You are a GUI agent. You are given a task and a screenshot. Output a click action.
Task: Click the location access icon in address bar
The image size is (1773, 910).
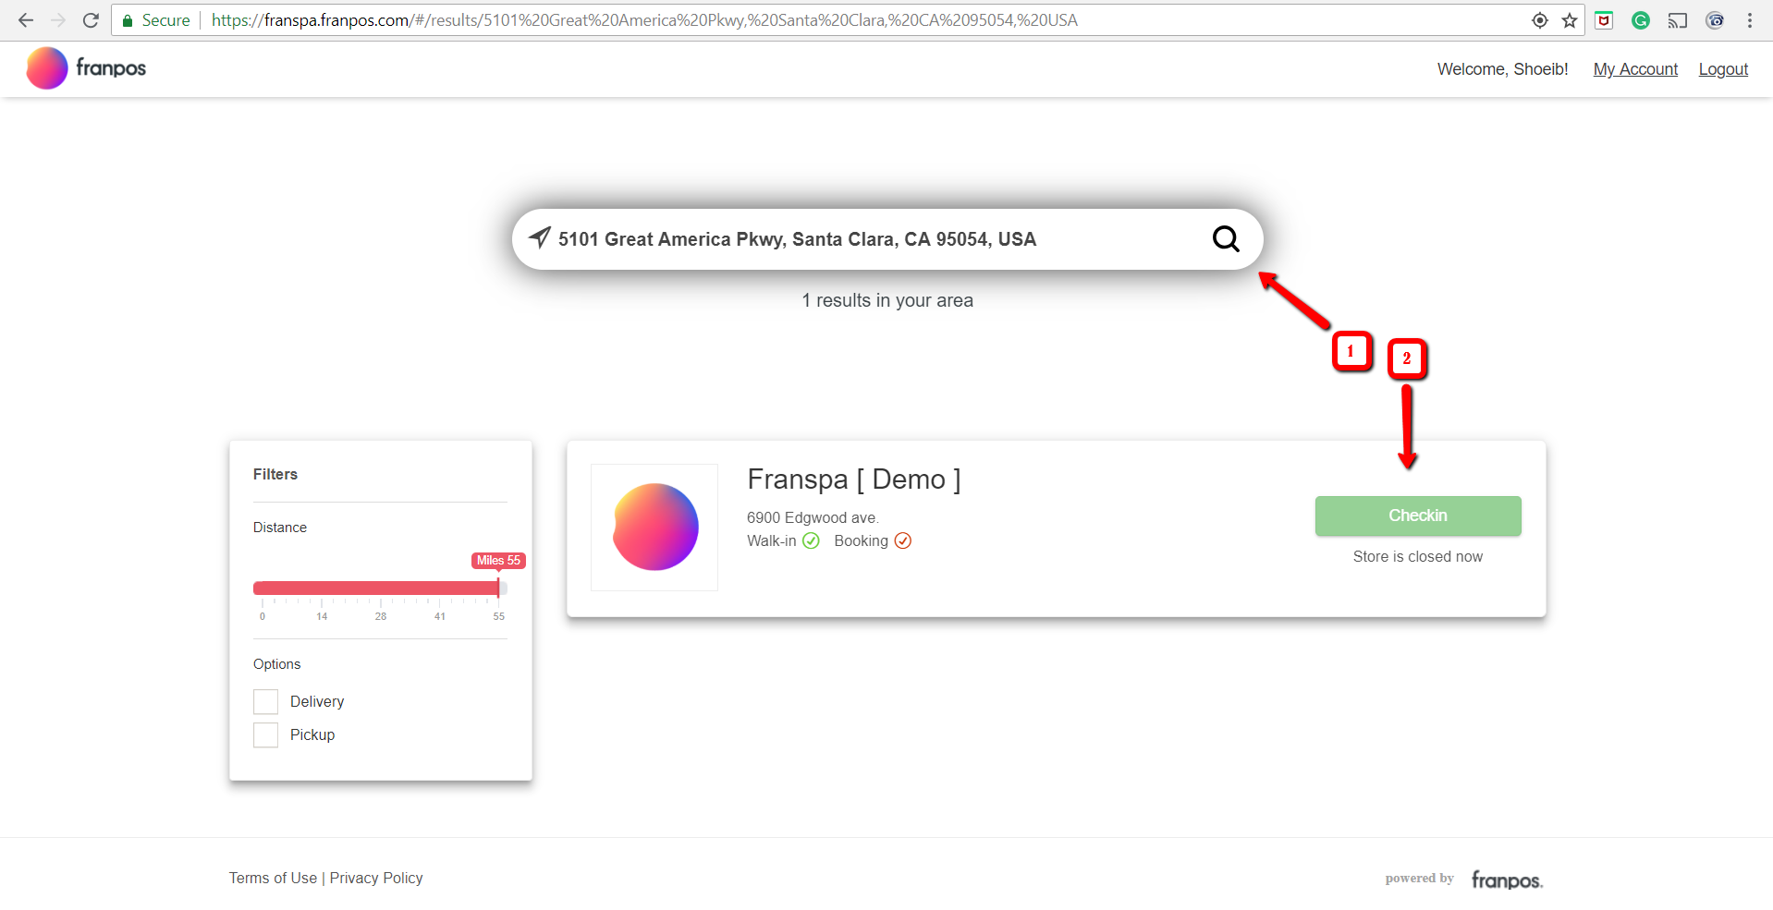pos(1540,20)
